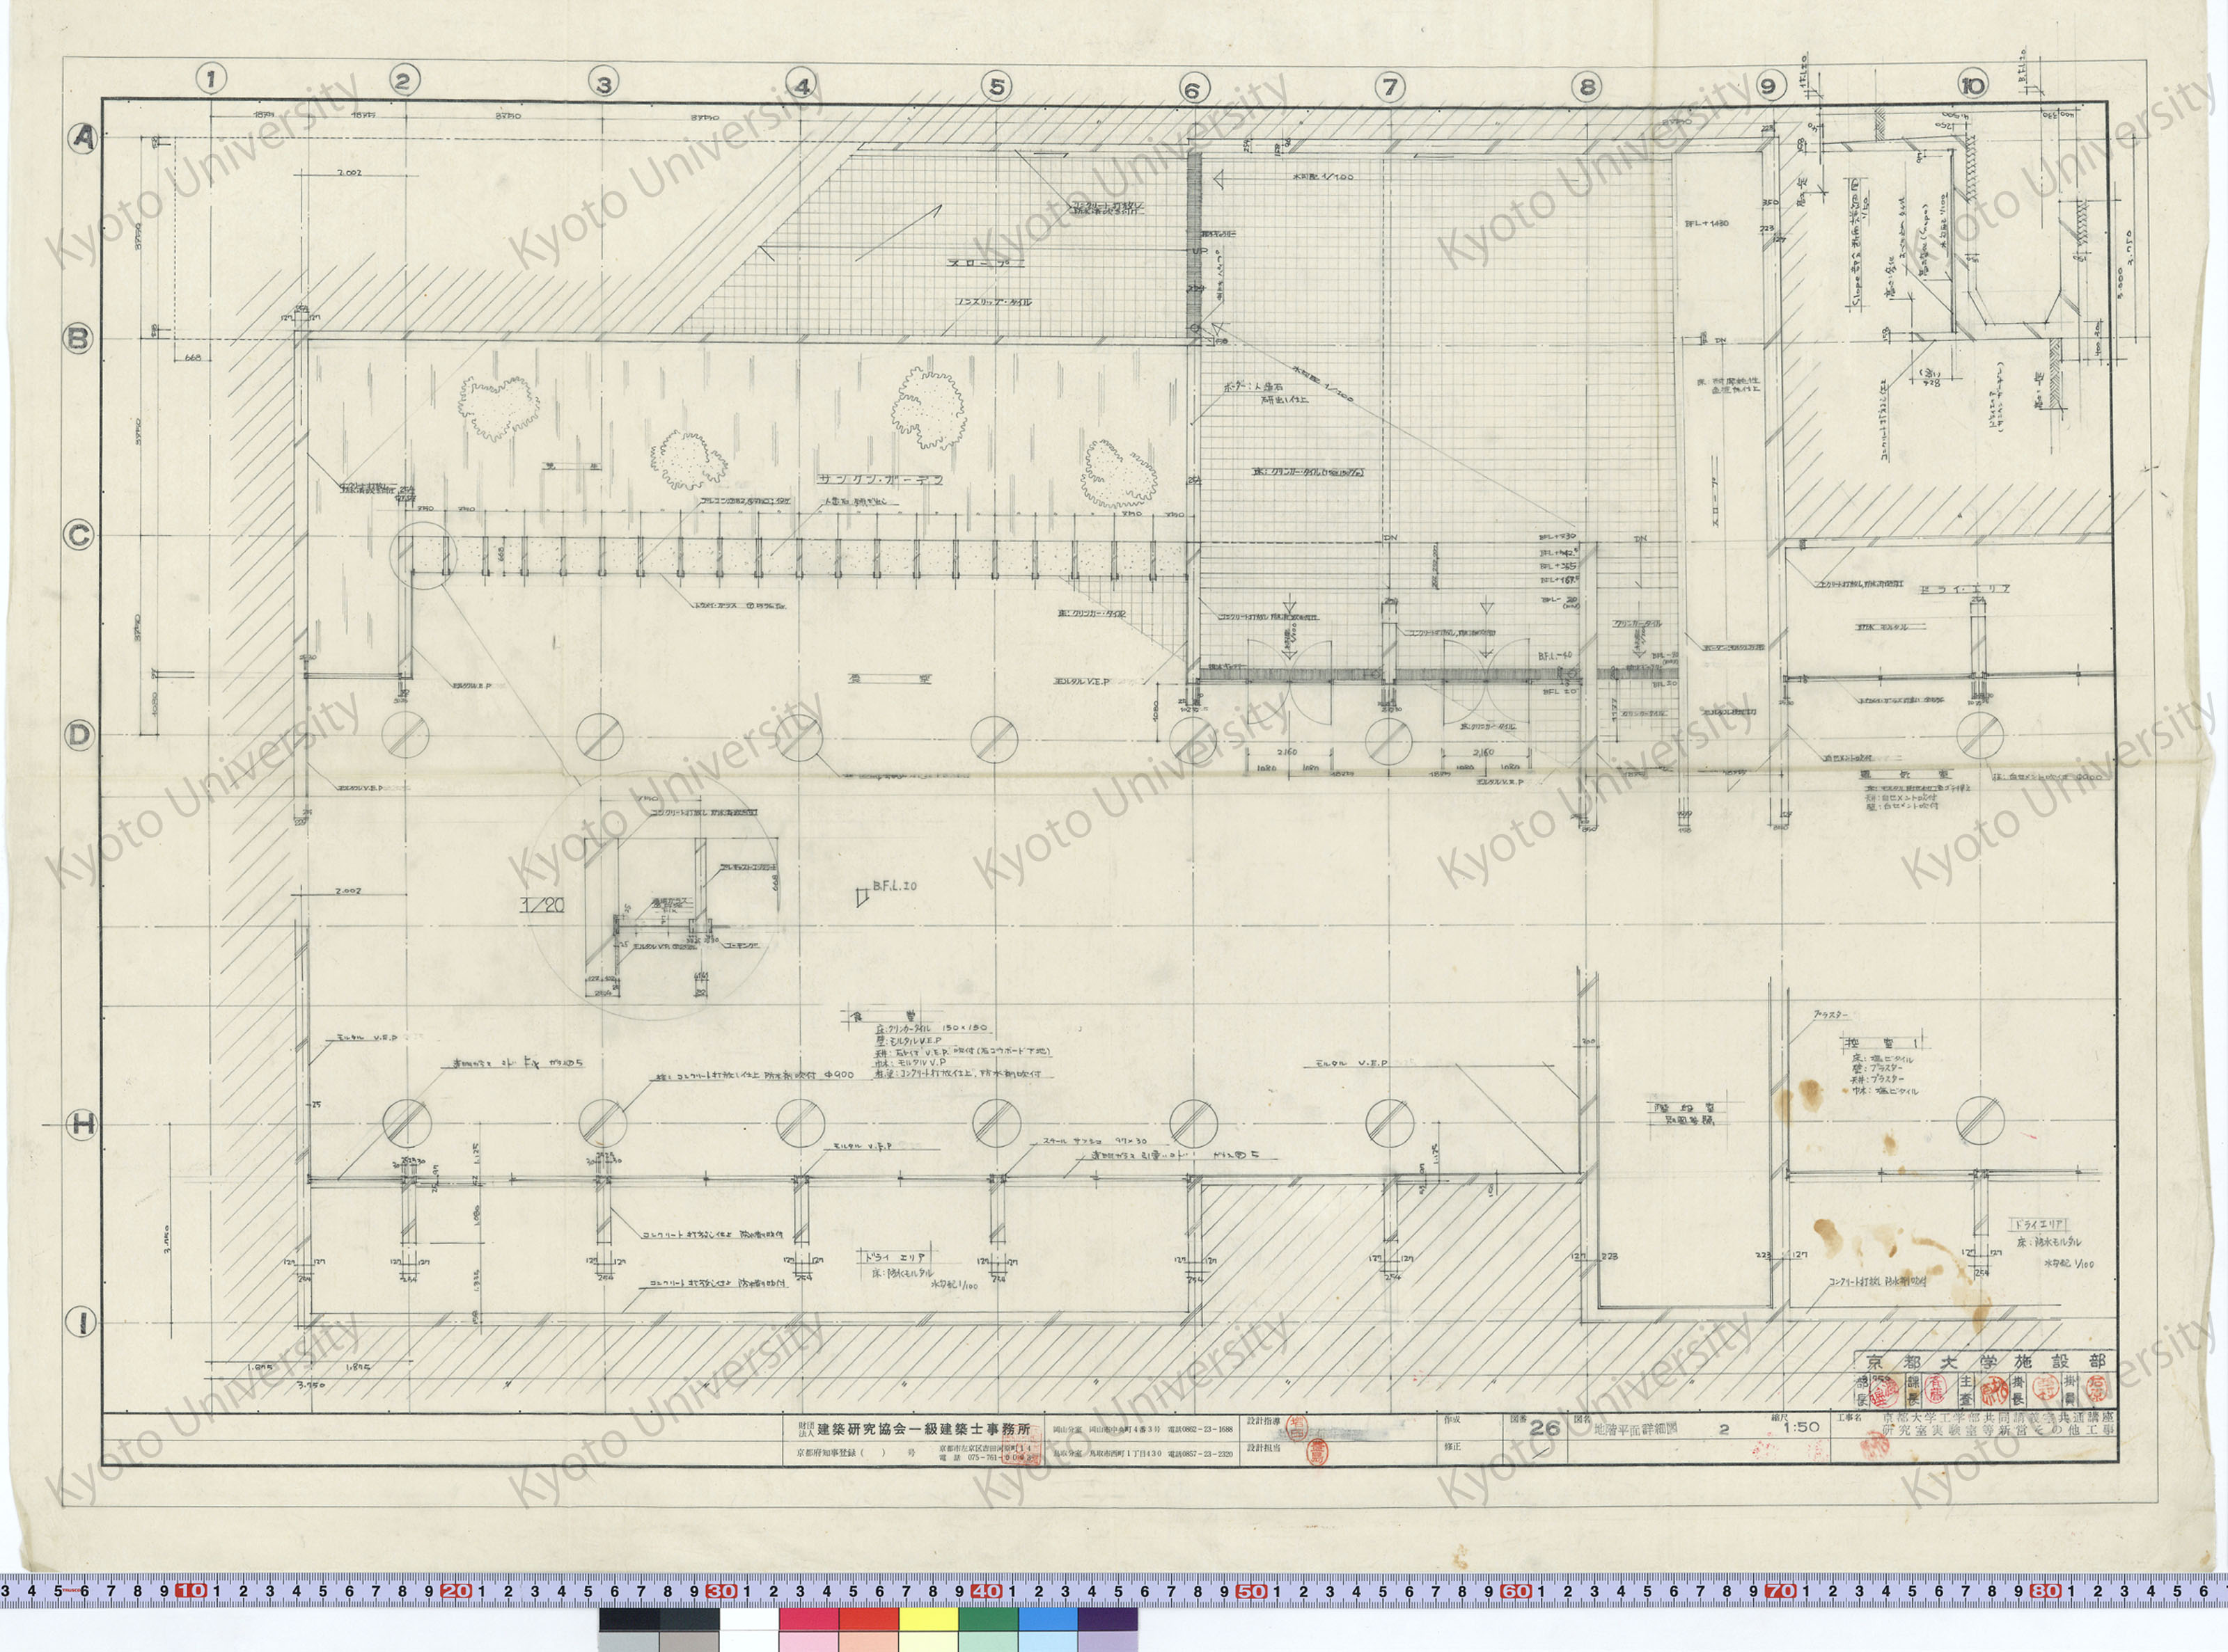Image resolution: width=2228 pixels, height=1652 pixels.
Task: Click the blue color calibration swatch
Action: (x=1047, y=1620)
